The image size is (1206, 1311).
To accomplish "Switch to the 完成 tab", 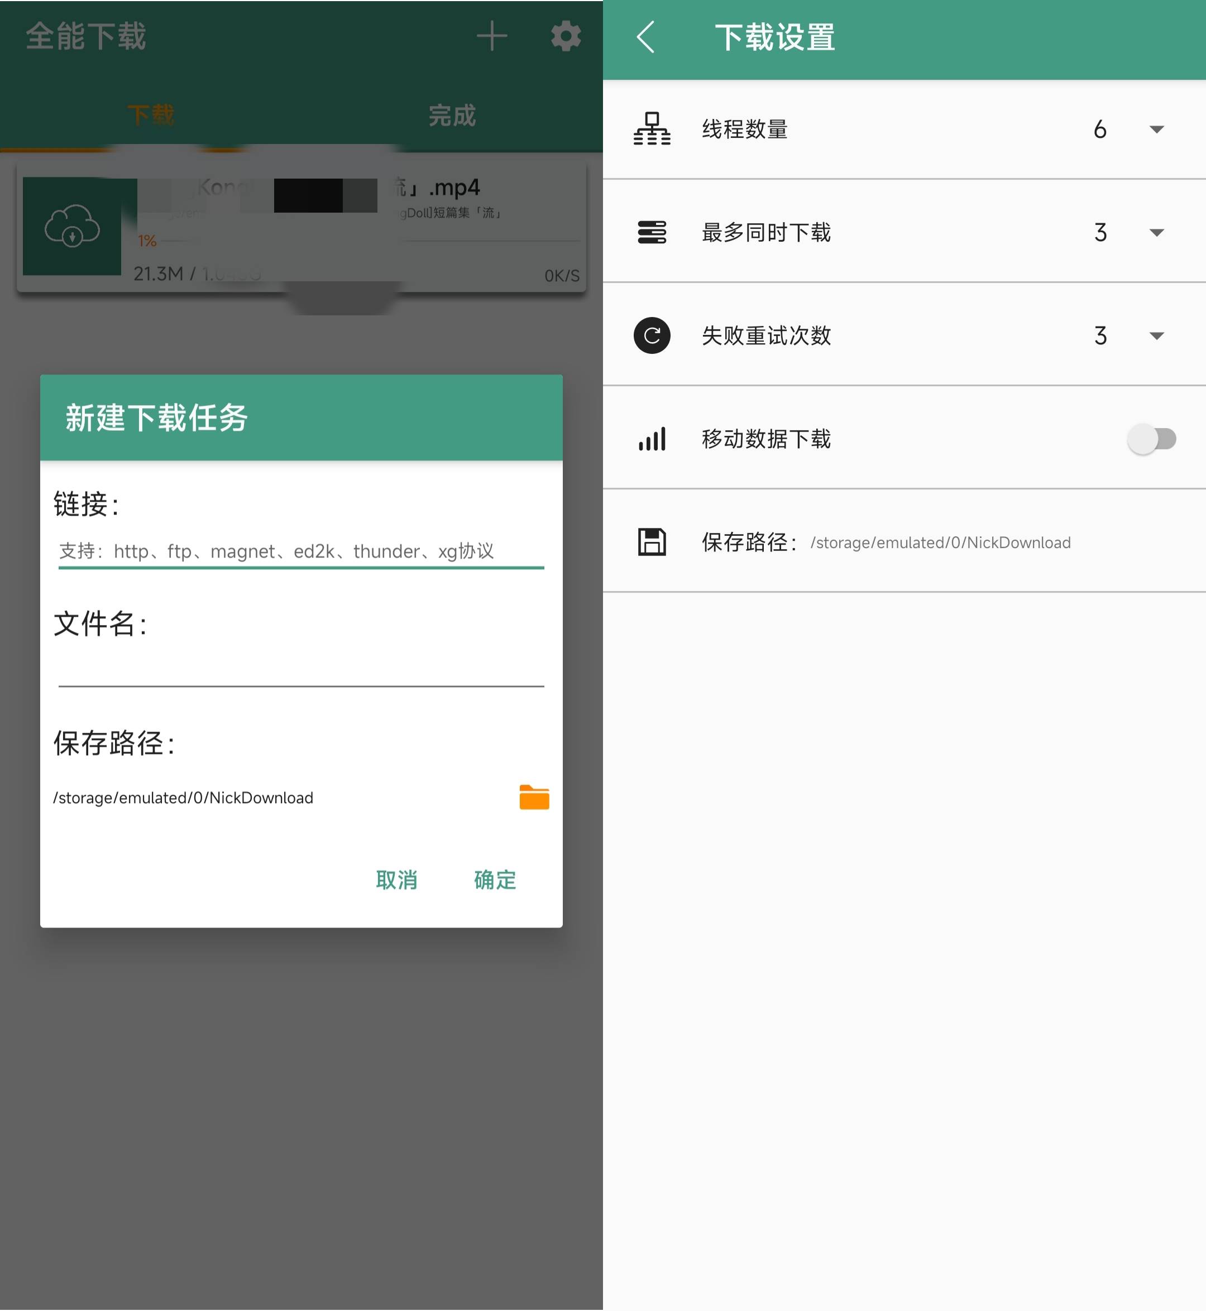I will (x=453, y=115).
